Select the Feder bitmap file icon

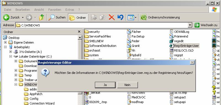[129, 41]
